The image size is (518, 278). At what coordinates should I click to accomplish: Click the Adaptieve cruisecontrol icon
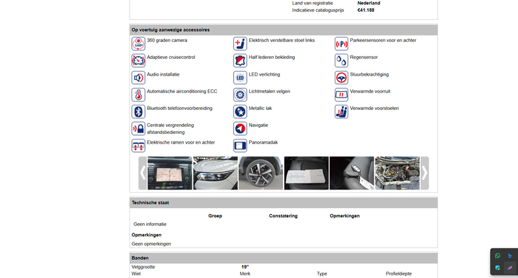coord(138,61)
